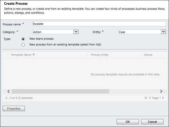169x127 pixels.
Task: Click the scroll right arrow of grid
Action: point(161,91)
